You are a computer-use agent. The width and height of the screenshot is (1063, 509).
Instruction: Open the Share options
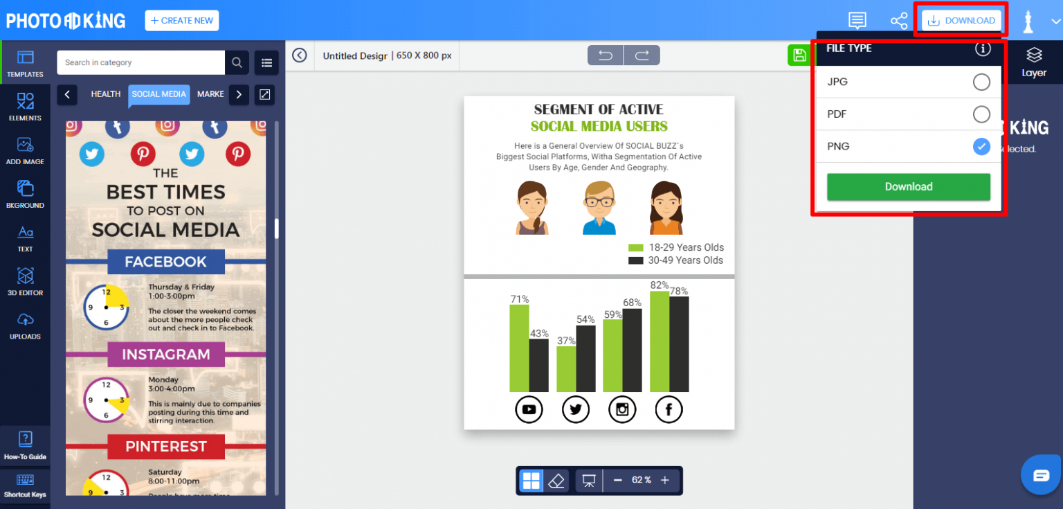(x=898, y=20)
